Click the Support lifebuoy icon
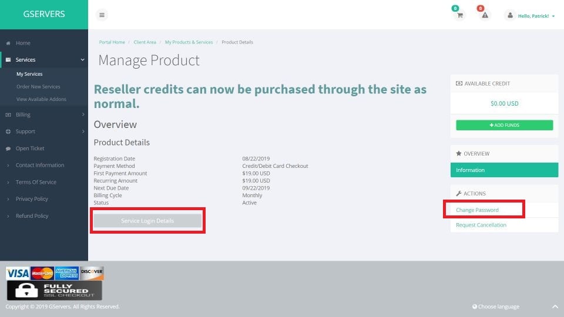564x317 pixels. pos(8,131)
